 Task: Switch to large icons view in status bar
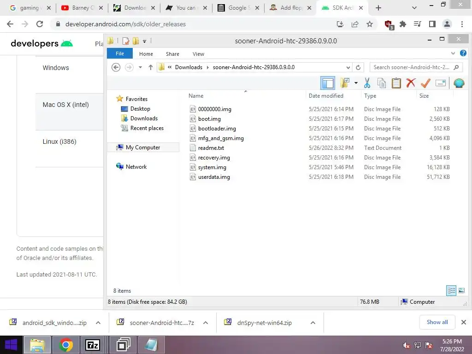click(x=461, y=290)
